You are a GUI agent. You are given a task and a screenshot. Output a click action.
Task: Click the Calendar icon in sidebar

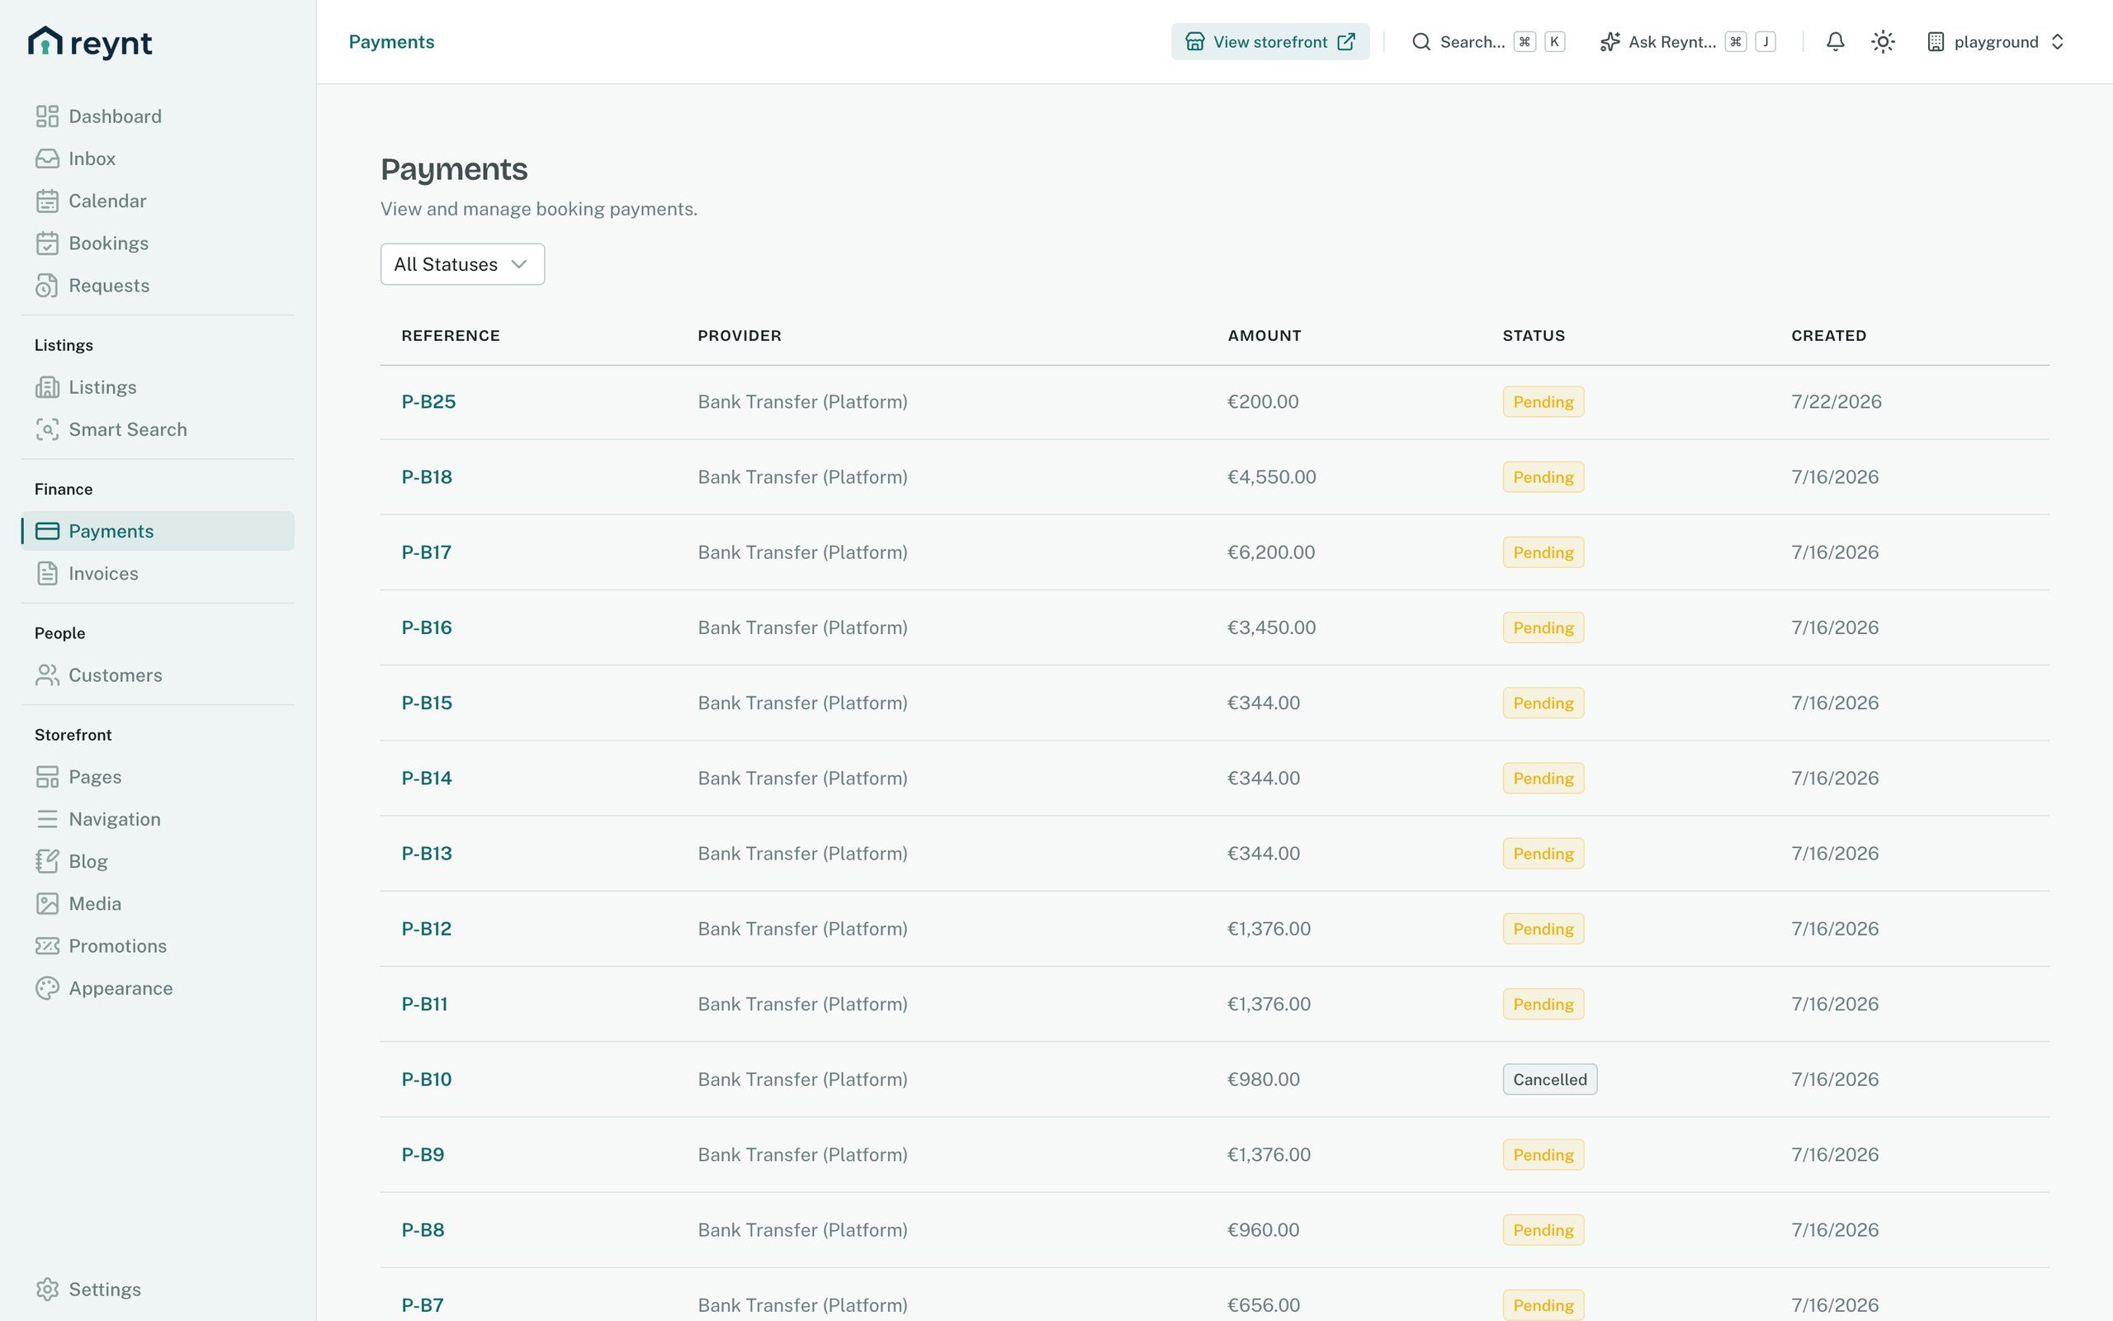coord(47,201)
